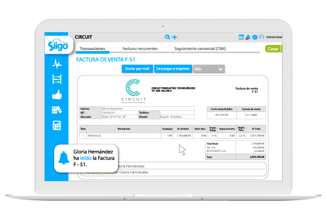Click the green Crear button
Viewport: 327px width, 223px height.
point(273,49)
